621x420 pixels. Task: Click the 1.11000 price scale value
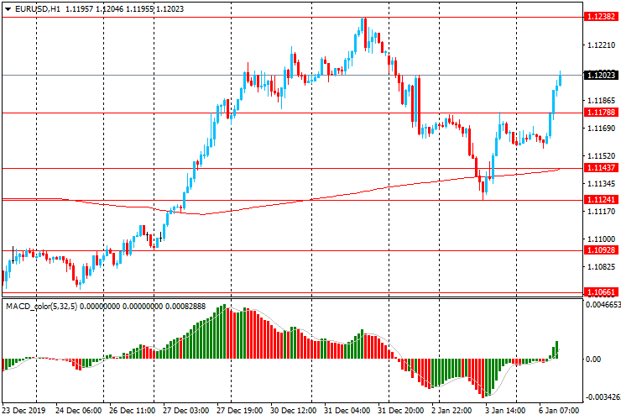click(601, 239)
